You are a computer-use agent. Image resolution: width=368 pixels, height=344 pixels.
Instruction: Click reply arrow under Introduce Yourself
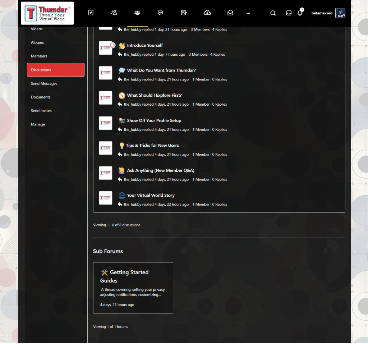point(120,55)
